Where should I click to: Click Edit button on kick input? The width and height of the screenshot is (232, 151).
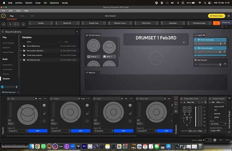point(38,131)
